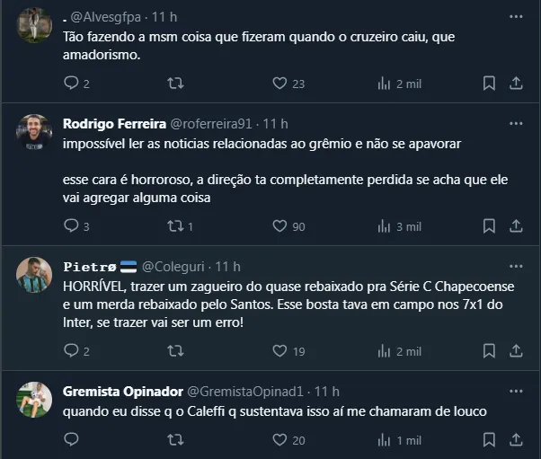View analytics of Pietrø's tweet
This screenshot has width=541, height=459.
pyautogui.click(x=385, y=352)
